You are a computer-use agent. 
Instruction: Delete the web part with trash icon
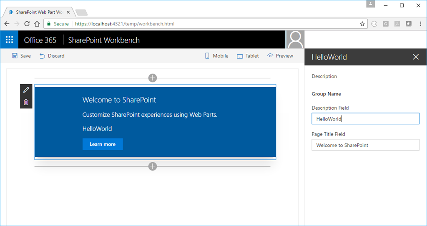tap(26, 102)
